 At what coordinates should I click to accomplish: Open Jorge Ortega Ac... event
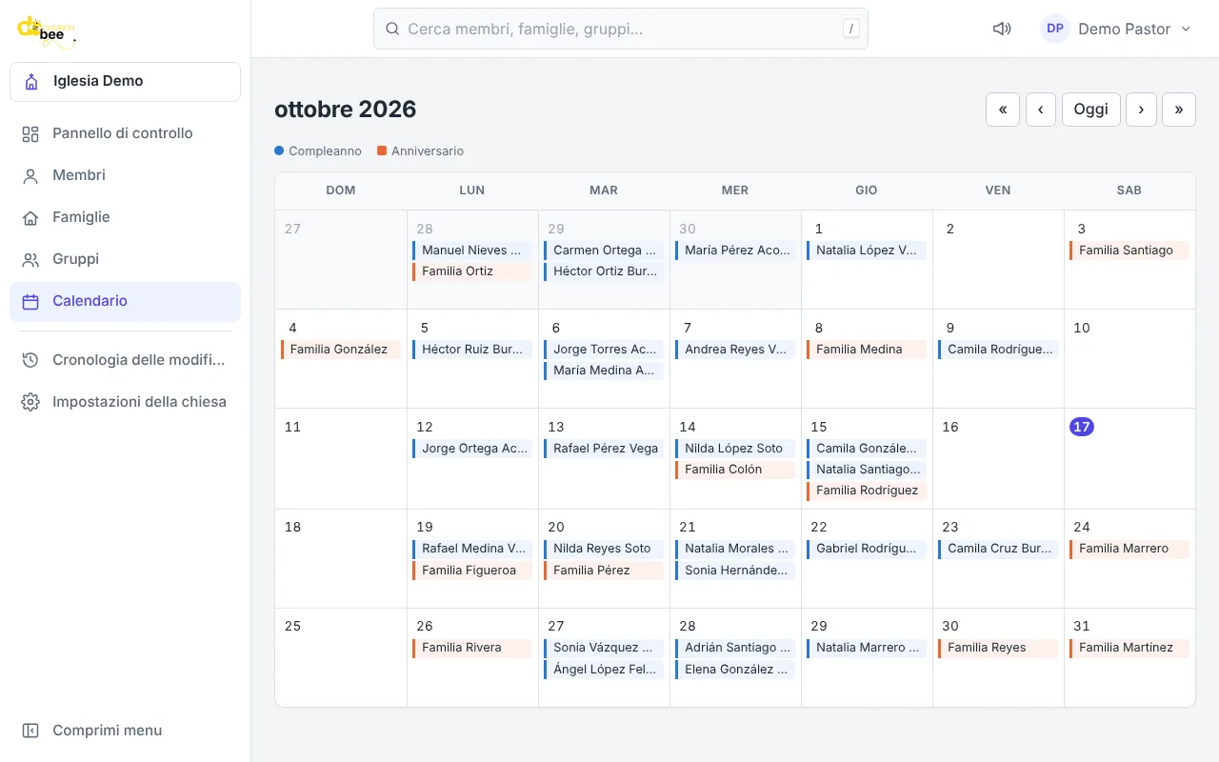point(472,449)
